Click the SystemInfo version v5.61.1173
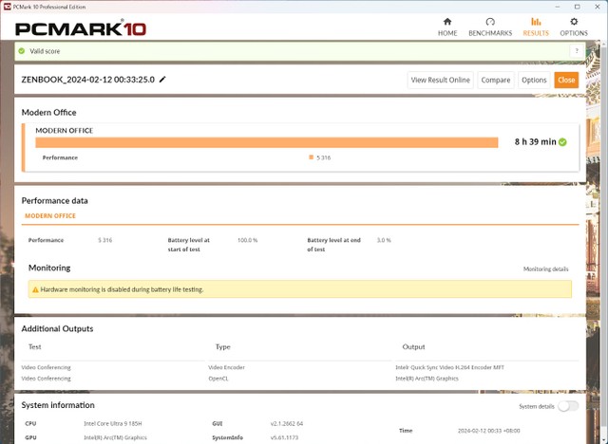Screen dimensions: 608x444 pyautogui.click(x=284, y=437)
